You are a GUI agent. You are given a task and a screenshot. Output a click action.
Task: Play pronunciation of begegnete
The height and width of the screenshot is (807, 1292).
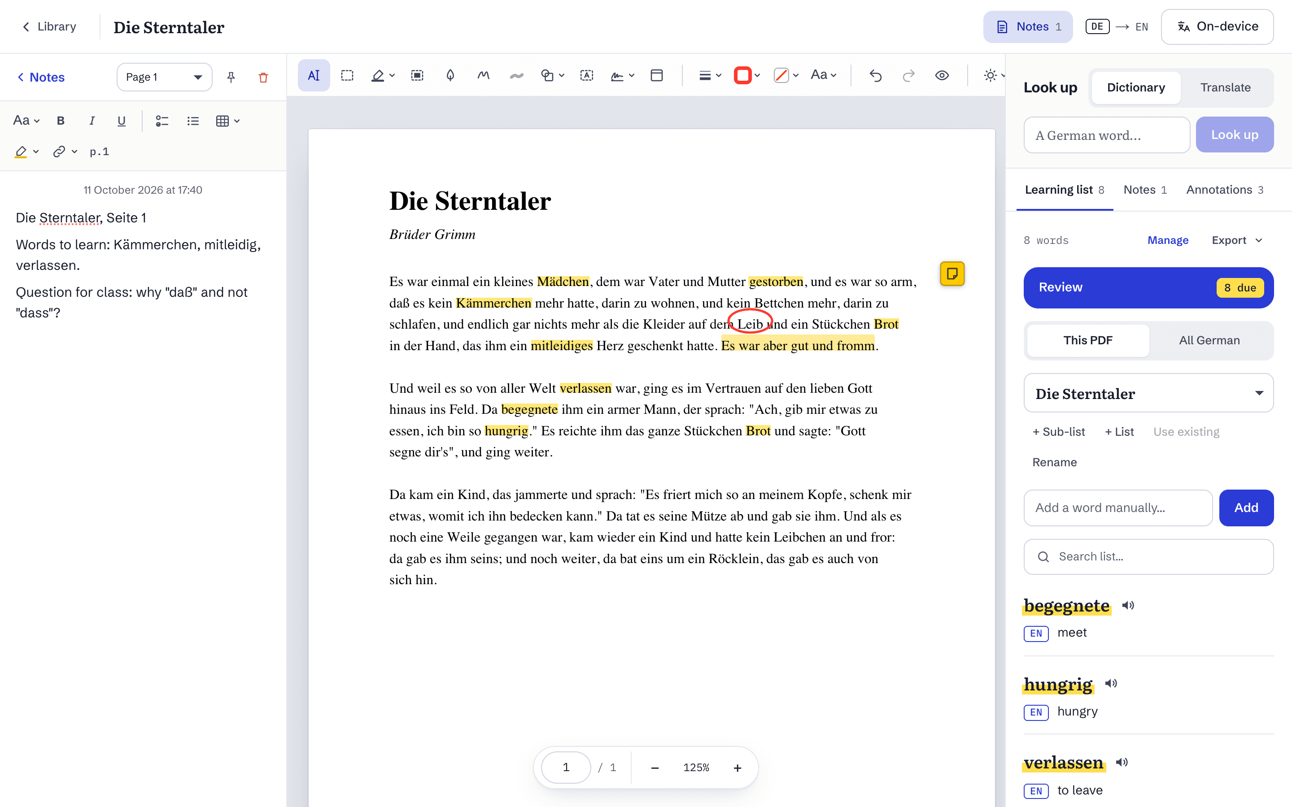(1128, 605)
